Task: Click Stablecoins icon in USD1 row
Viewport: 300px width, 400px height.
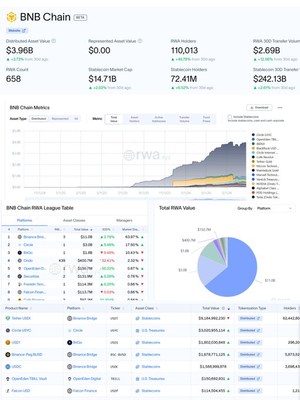Action: (x=138, y=342)
